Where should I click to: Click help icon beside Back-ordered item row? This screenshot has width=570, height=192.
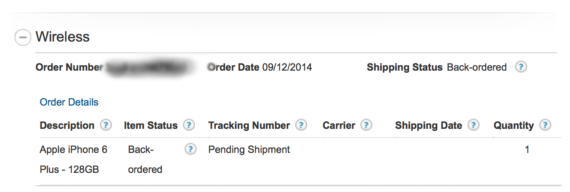[x=190, y=149]
